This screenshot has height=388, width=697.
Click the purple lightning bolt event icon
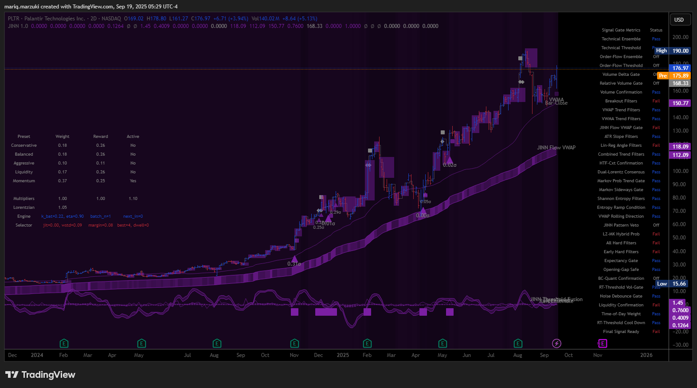tap(557, 343)
